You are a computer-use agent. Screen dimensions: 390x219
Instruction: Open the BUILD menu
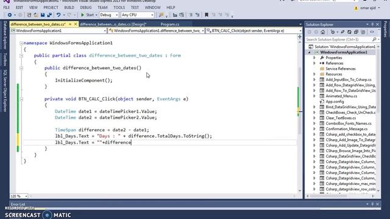69,7
